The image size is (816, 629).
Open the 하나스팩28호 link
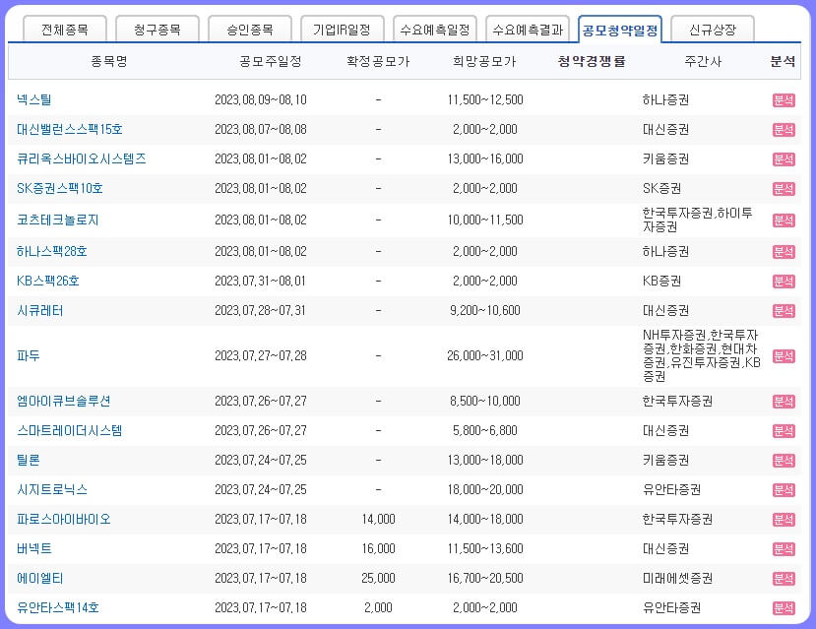[x=51, y=251]
